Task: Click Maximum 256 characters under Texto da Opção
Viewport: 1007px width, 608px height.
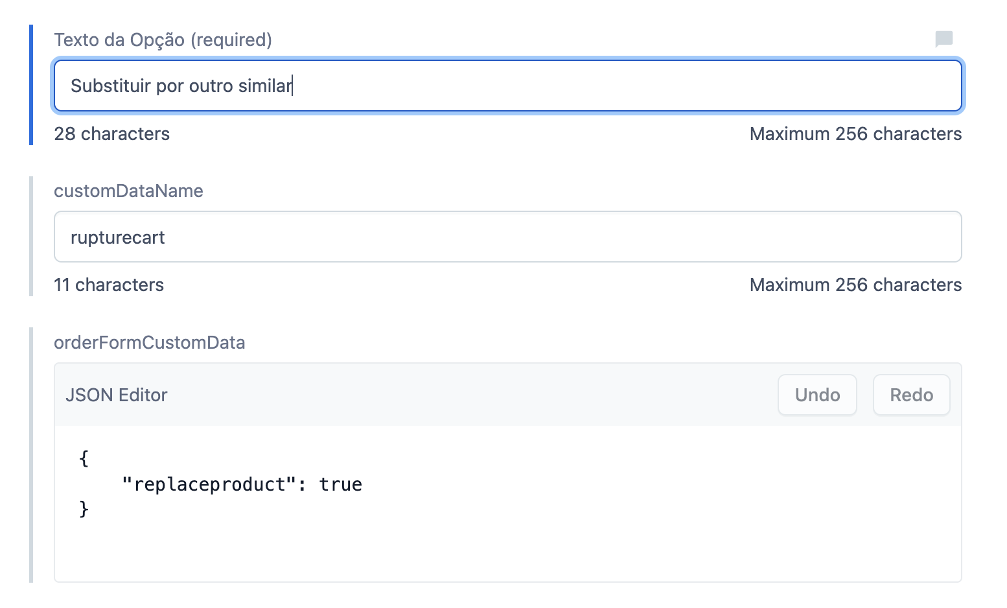Action: click(855, 134)
